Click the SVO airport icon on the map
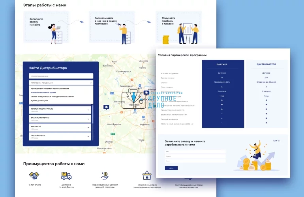The height and width of the screenshot is (197, 304). 140,85
